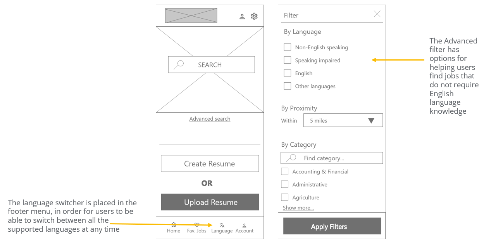Tap the Home icon in footer
This screenshot has height=241, width=484.
click(x=174, y=225)
